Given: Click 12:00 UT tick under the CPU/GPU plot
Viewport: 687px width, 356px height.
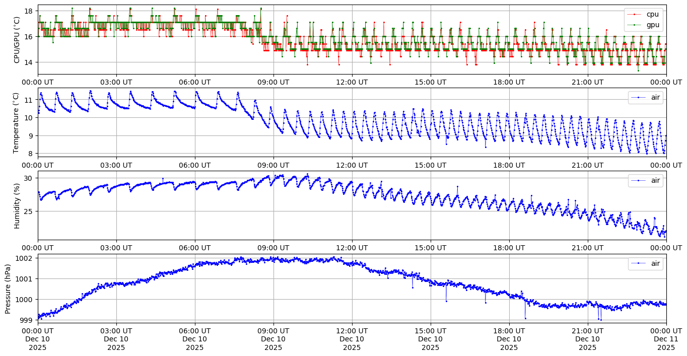Looking at the screenshot, I should click(352, 82).
